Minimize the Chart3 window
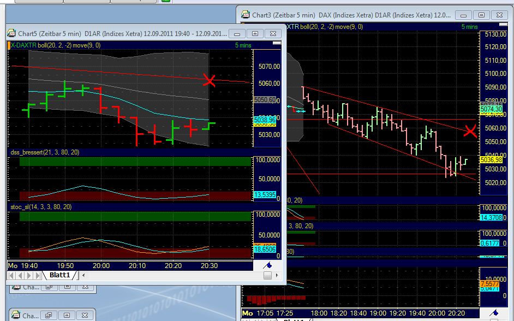The image size is (514, 321). pyautogui.click(x=463, y=15)
